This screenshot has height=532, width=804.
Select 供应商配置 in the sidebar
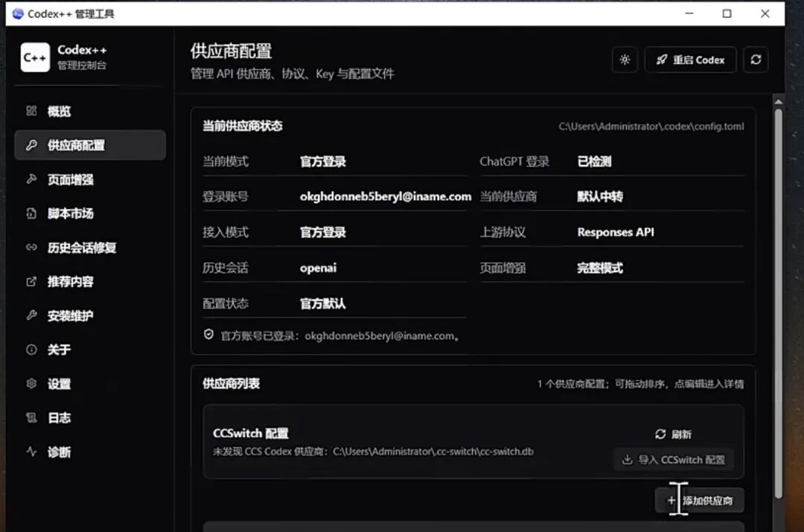[x=90, y=145]
